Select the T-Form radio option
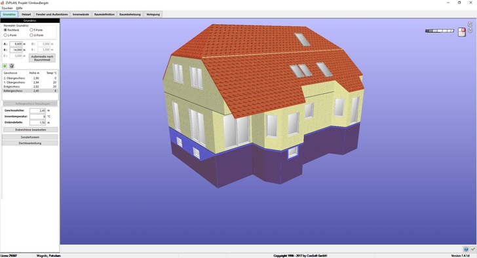Screen dimensions: 477x258 [x=36, y=30]
